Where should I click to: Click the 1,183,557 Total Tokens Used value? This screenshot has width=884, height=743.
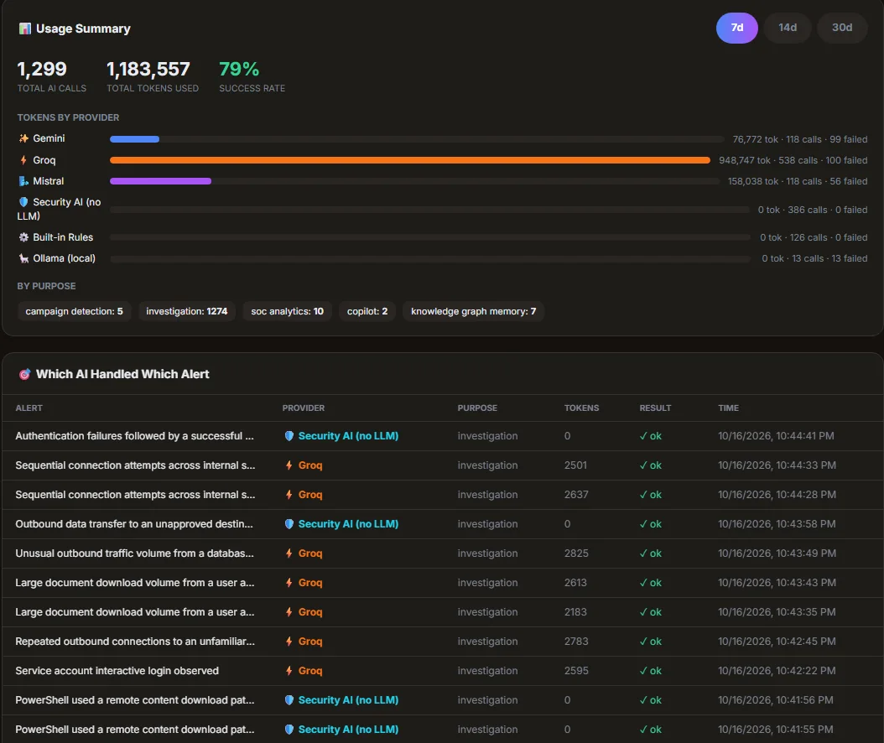[x=148, y=69]
